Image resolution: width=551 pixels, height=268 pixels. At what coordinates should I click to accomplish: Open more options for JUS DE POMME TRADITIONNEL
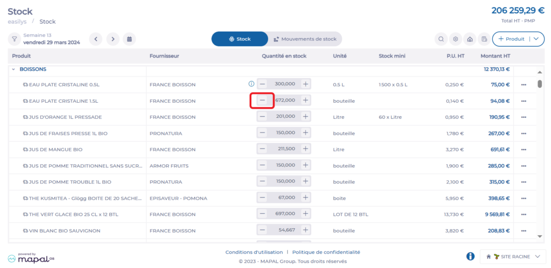pos(524,166)
